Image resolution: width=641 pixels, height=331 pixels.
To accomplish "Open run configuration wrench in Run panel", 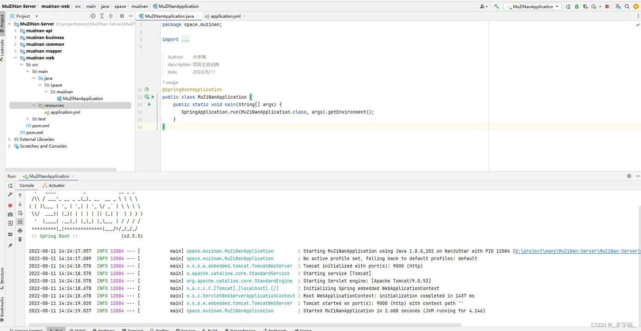I will tap(11, 195).
